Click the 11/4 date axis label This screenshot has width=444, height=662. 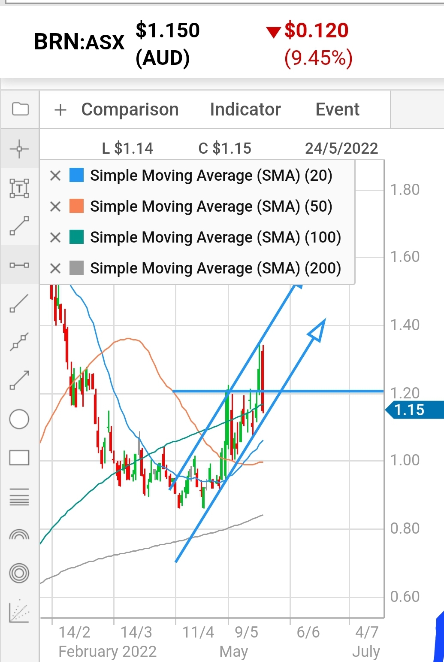point(198,632)
